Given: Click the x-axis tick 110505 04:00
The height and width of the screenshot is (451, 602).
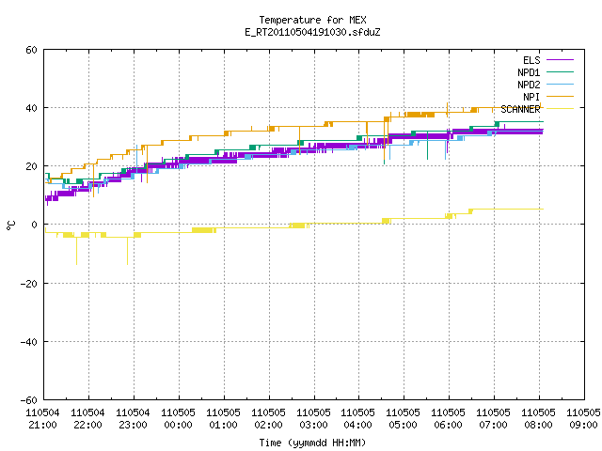Looking at the screenshot, I should (357, 419).
